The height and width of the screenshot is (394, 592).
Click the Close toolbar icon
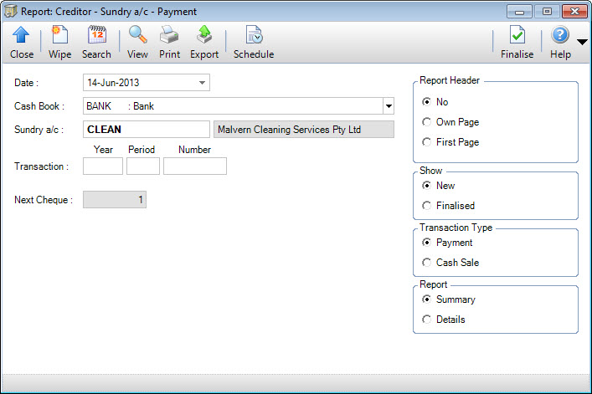click(x=21, y=35)
